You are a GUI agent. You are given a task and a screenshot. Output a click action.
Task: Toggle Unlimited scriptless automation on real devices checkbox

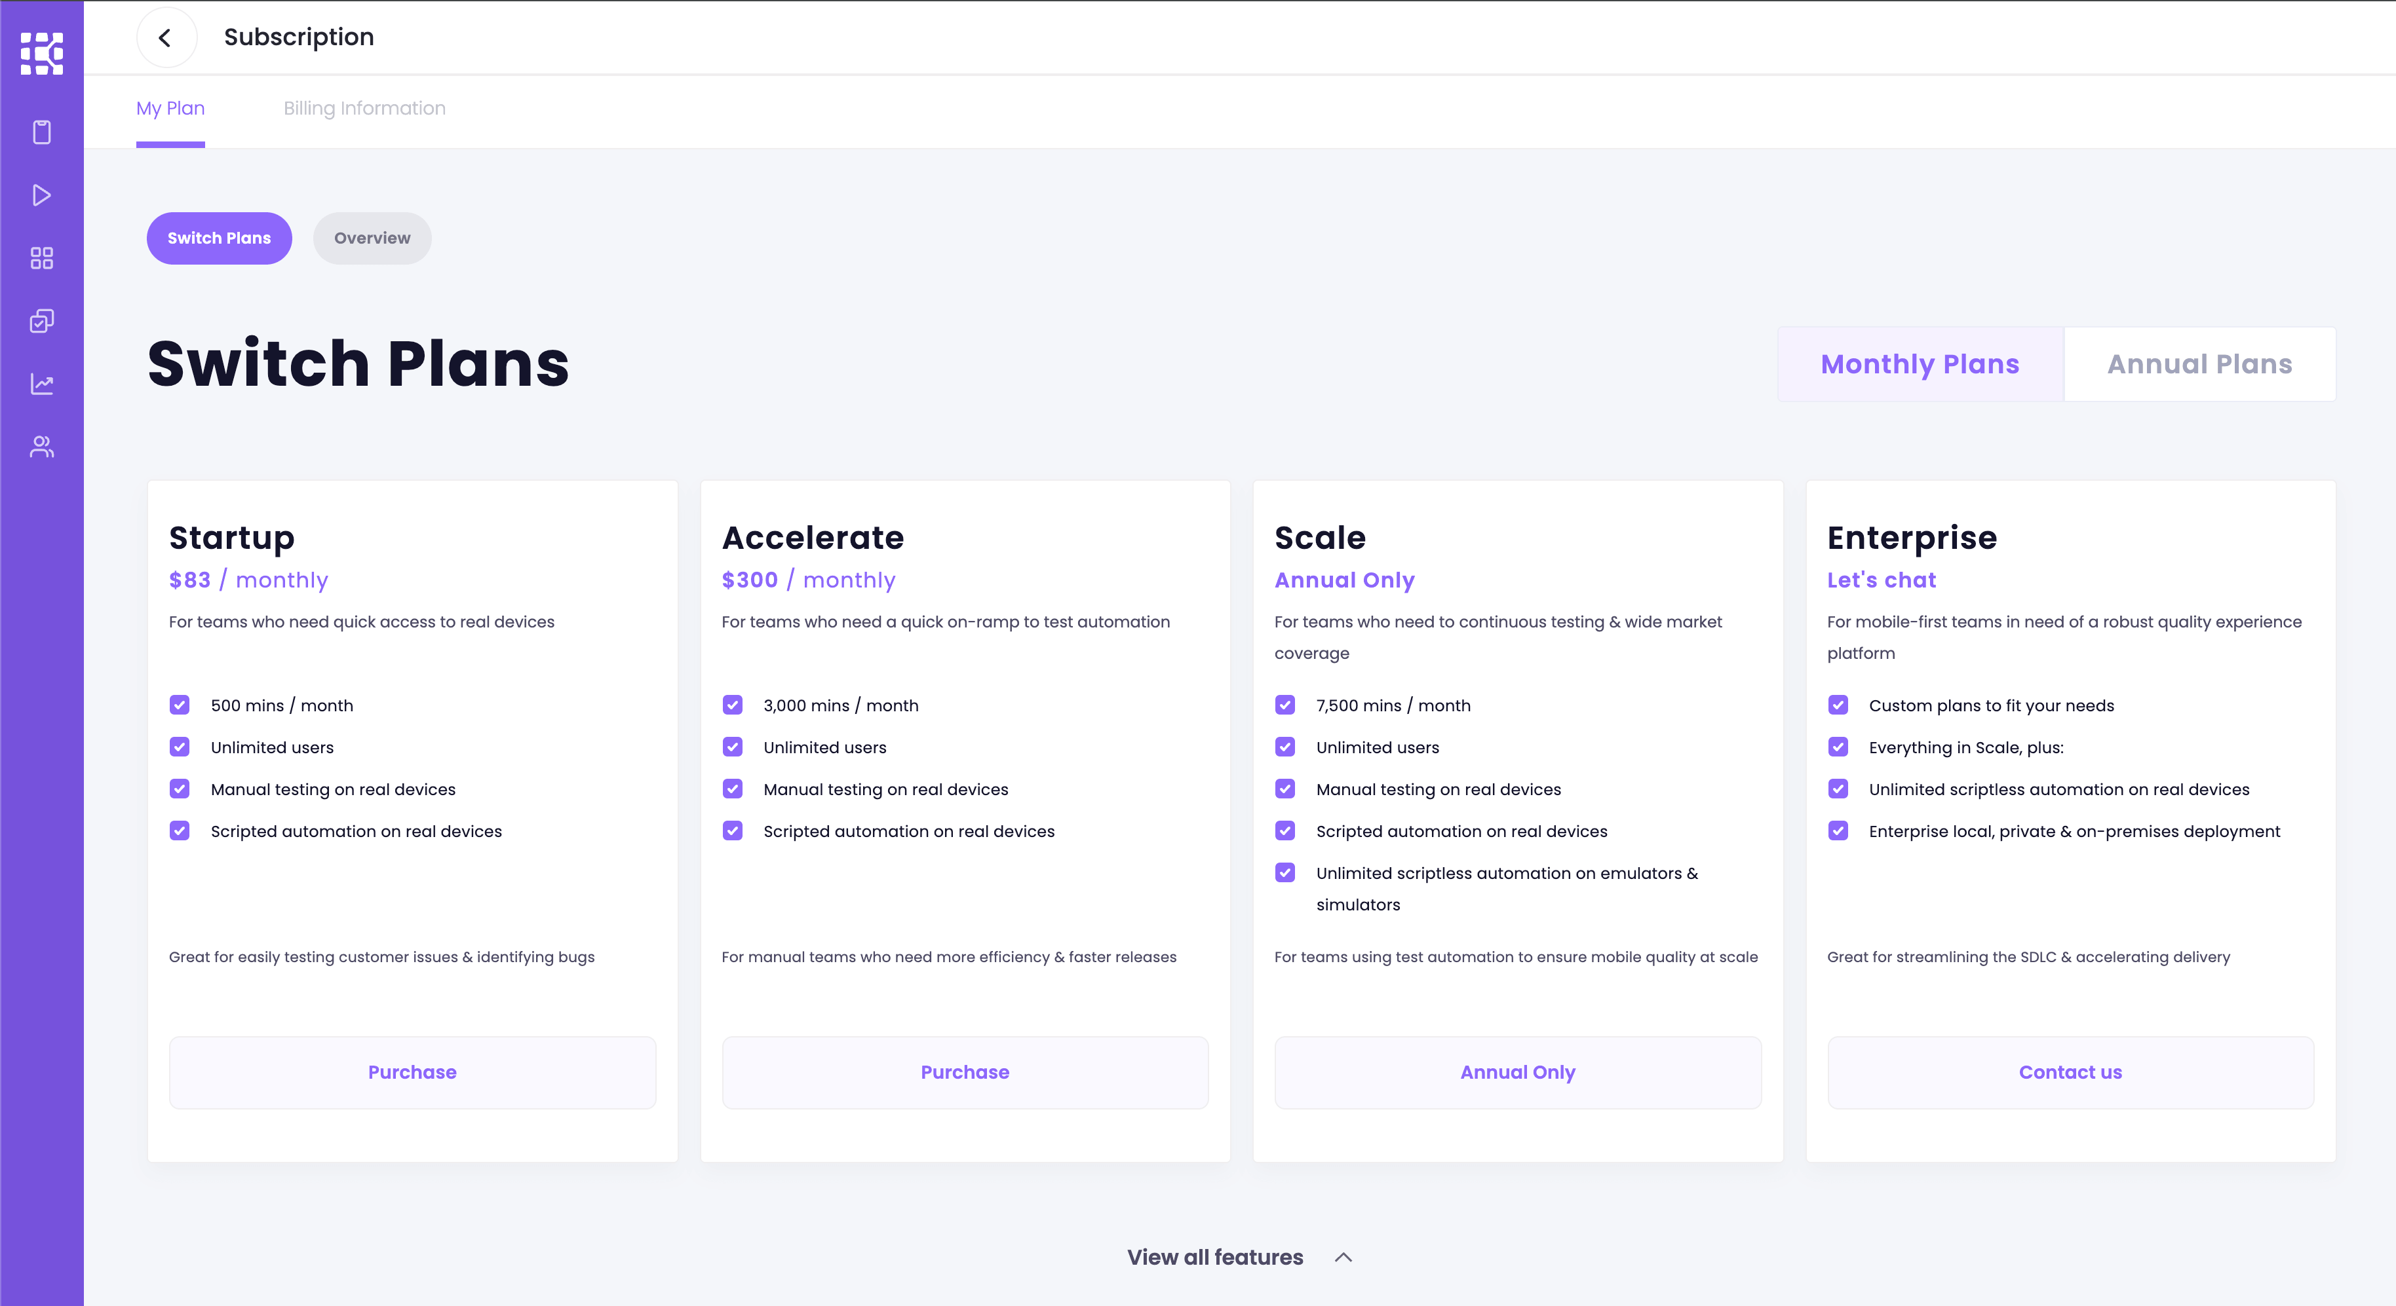1838,789
